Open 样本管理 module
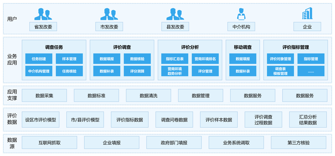Screen dimensions: 335x156 tap(69, 59)
